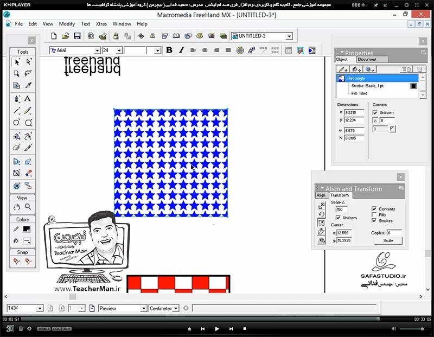The image size is (434, 337).
Task: Click the reflect icon in Transform panel
Action: pos(321,240)
